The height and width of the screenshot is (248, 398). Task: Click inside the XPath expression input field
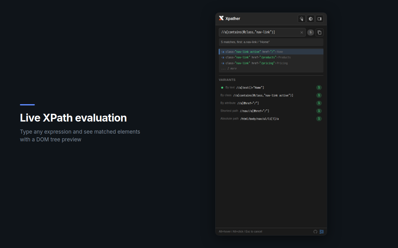pos(261,32)
